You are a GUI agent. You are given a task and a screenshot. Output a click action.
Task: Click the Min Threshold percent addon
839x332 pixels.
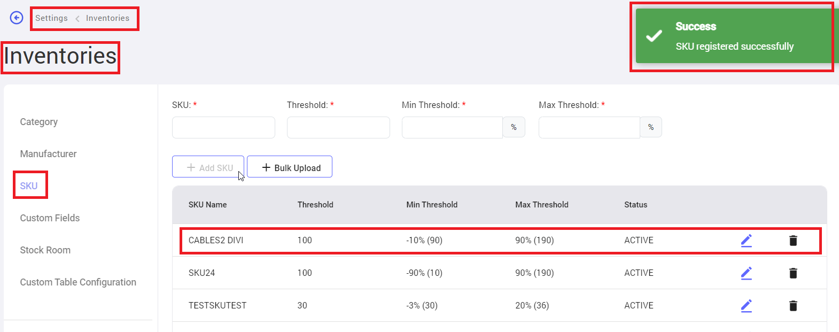coord(514,127)
